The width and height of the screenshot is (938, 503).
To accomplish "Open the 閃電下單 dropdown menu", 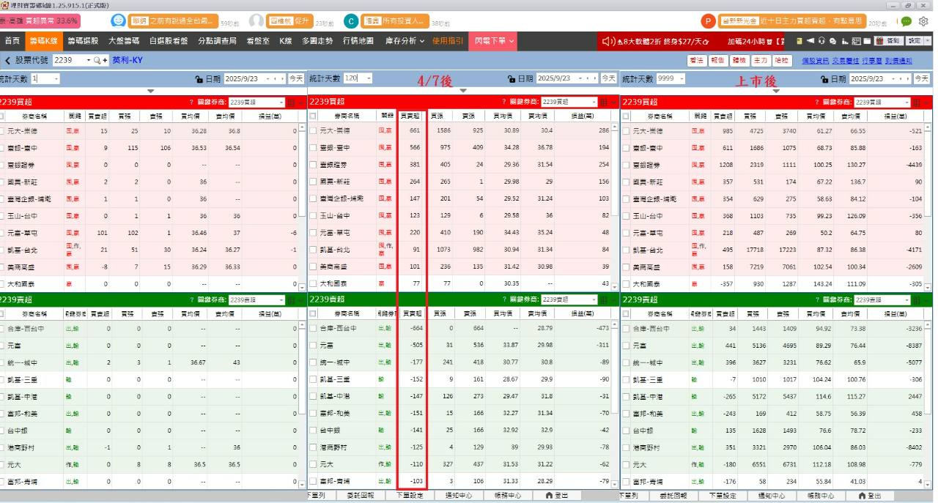I will [495, 41].
